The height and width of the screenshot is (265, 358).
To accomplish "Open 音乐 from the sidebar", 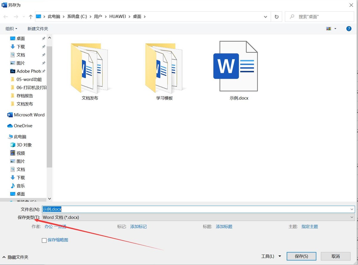I will [x=20, y=185].
